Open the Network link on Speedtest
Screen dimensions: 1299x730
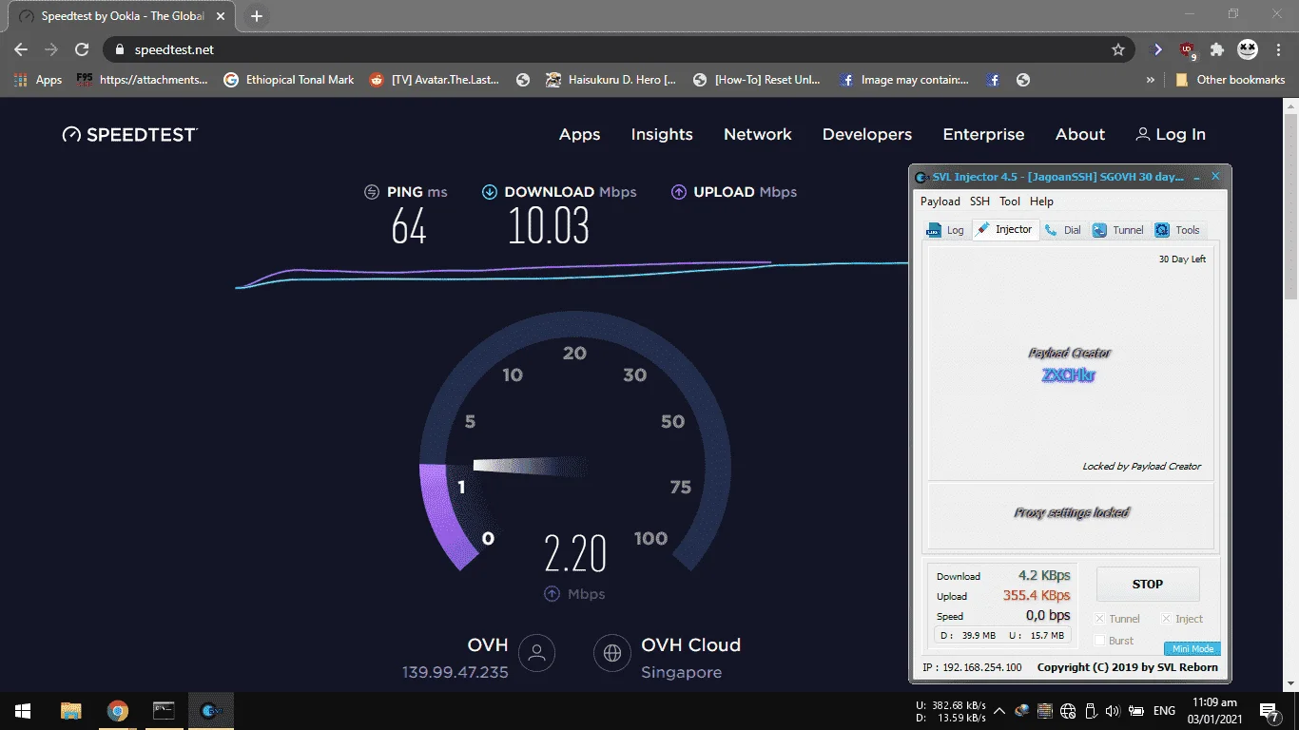758,135
